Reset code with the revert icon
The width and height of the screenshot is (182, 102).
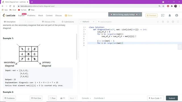[168, 22]
